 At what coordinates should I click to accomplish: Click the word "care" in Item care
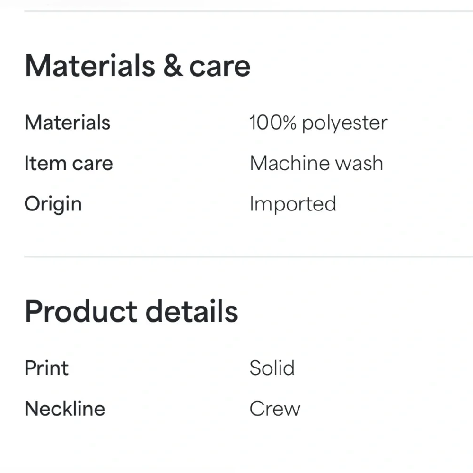tap(92, 164)
